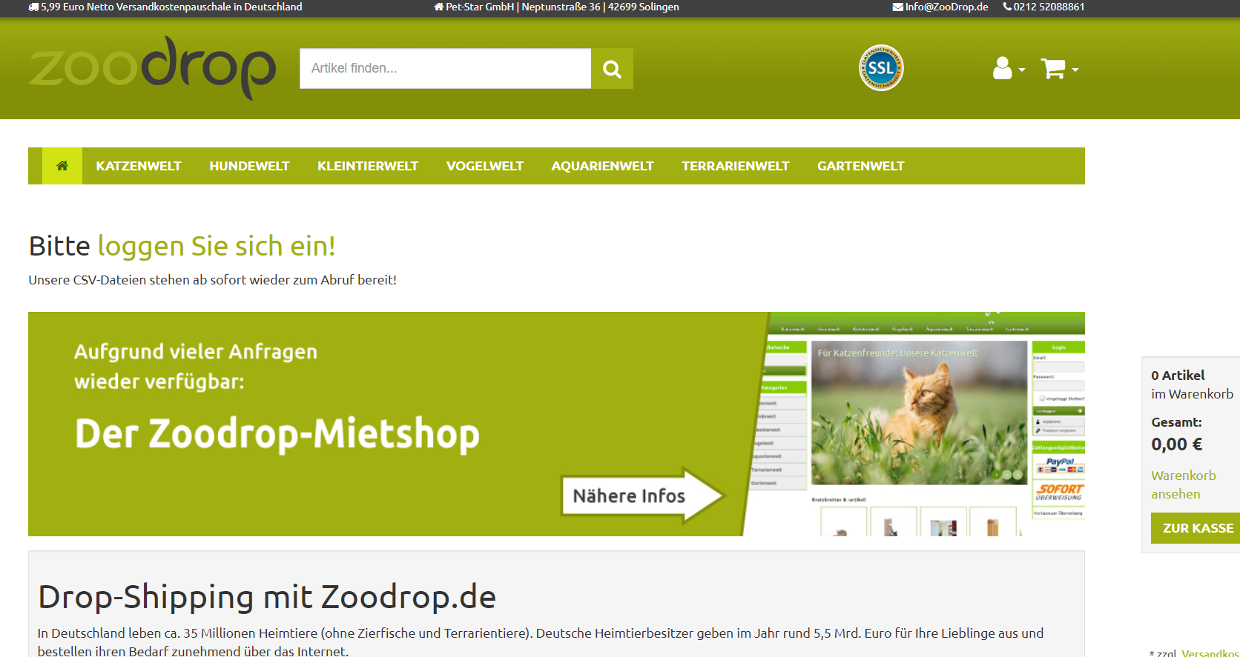Click the Info@ZooDrop.de email link

click(946, 7)
